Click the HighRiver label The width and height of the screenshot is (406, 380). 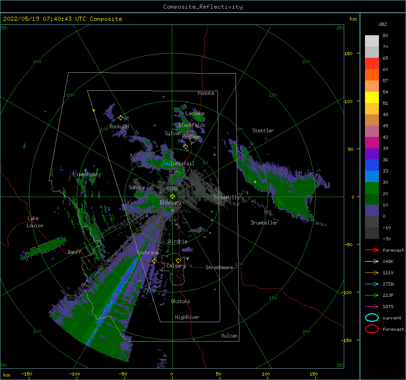coord(187,317)
